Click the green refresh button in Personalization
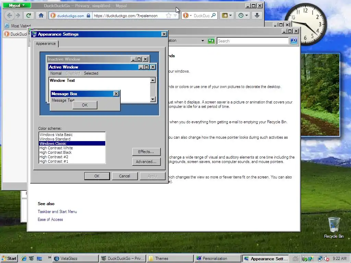Image resolution: width=351 pixels, height=263 pixels. tap(211, 41)
